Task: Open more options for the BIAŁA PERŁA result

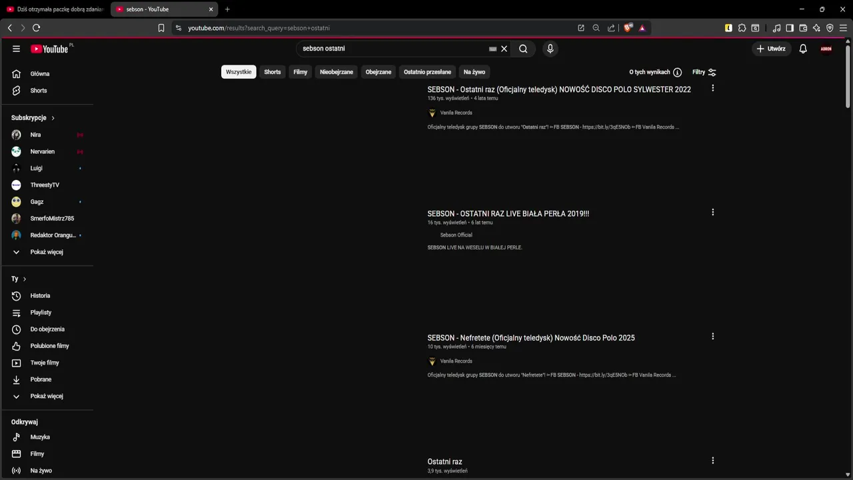Action: (x=712, y=213)
